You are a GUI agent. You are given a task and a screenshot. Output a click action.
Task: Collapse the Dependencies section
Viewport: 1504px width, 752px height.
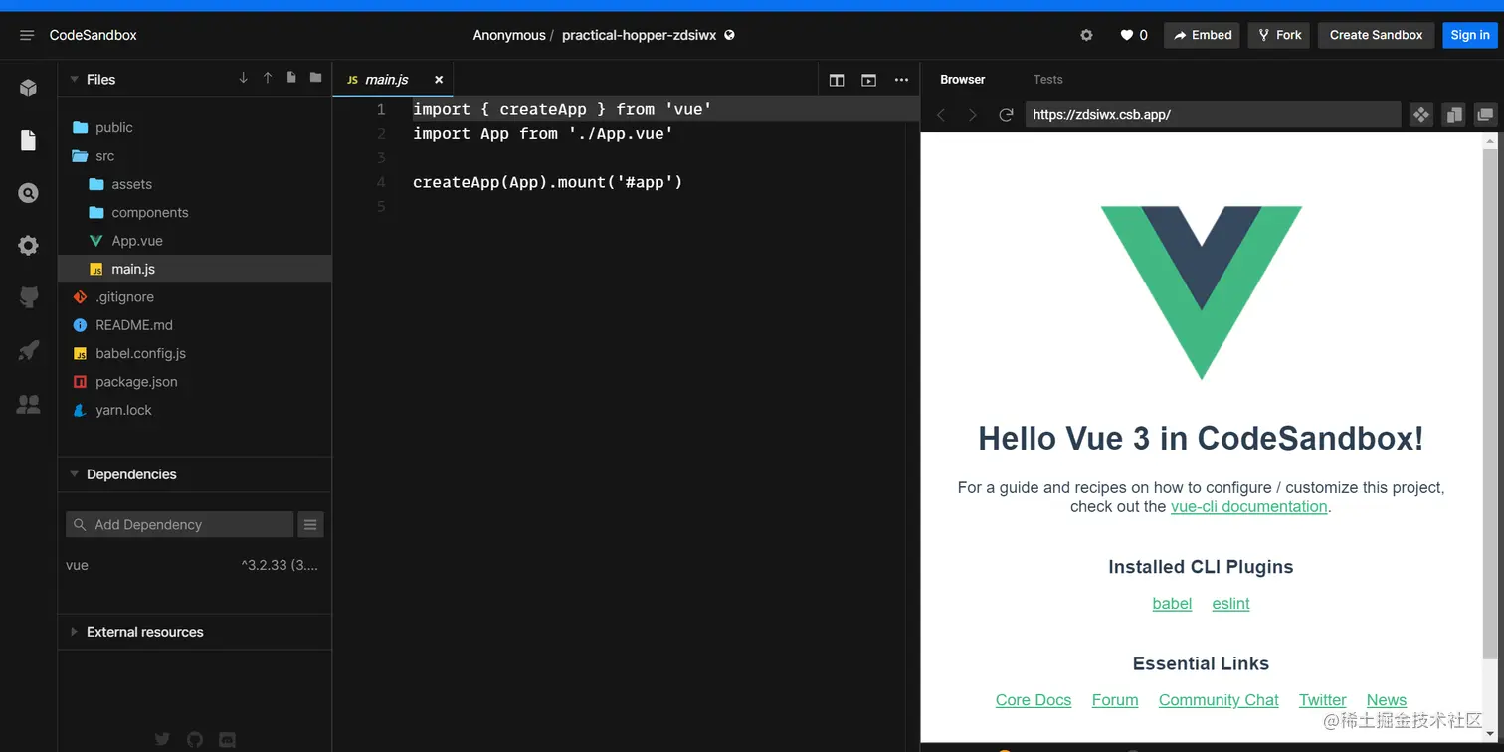[x=74, y=474]
